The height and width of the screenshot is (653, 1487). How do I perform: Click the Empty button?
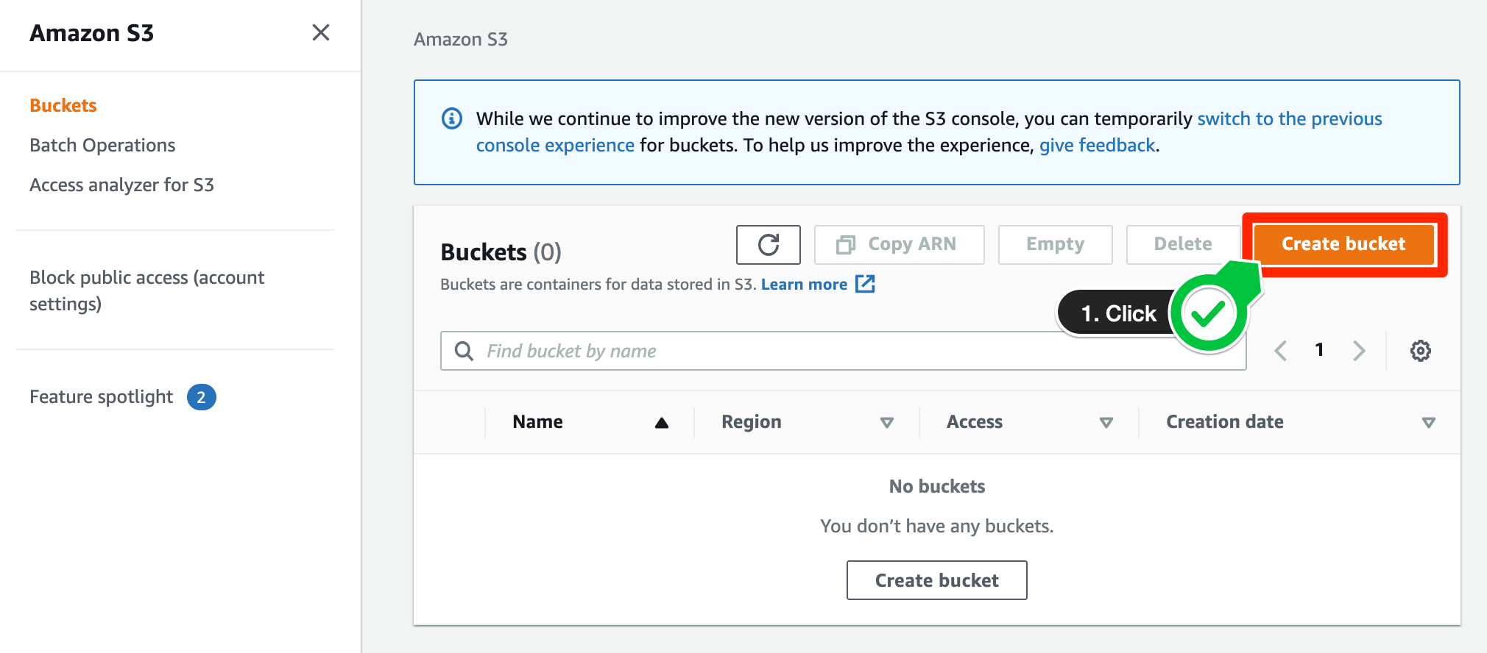[1055, 244]
